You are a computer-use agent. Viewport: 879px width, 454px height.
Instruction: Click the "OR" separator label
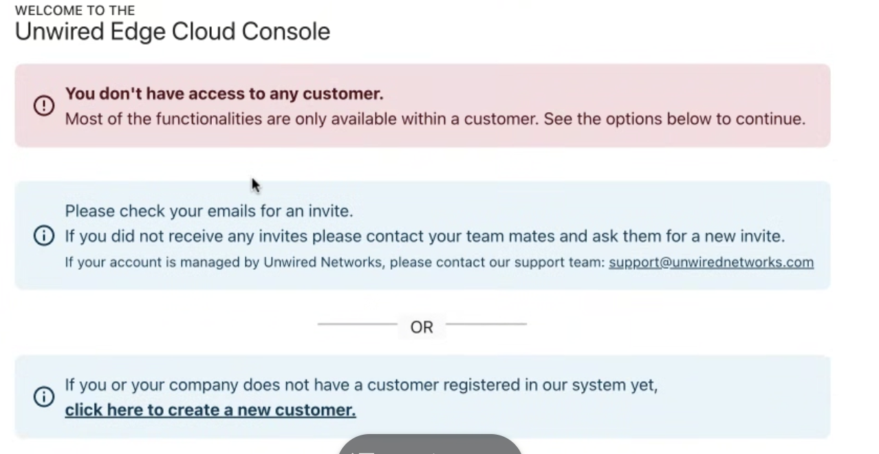click(422, 327)
